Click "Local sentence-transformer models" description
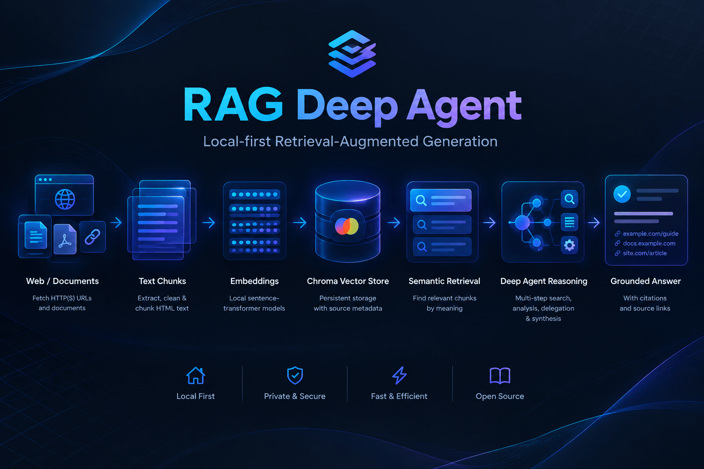This screenshot has width=704, height=469. point(254,303)
